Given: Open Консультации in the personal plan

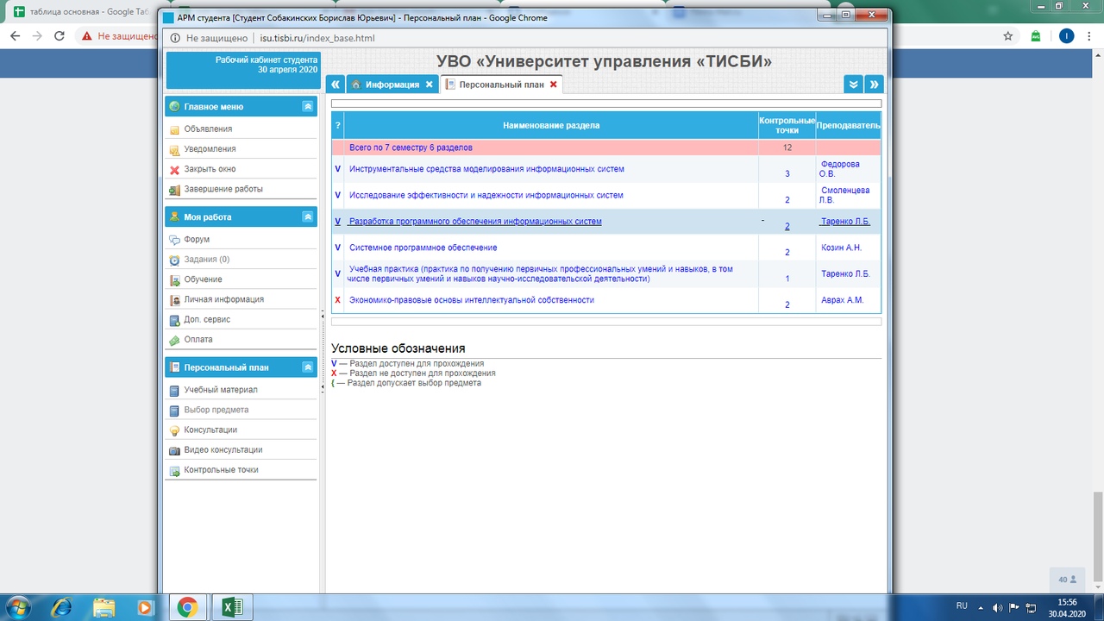Looking at the screenshot, I should [x=210, y=430].
